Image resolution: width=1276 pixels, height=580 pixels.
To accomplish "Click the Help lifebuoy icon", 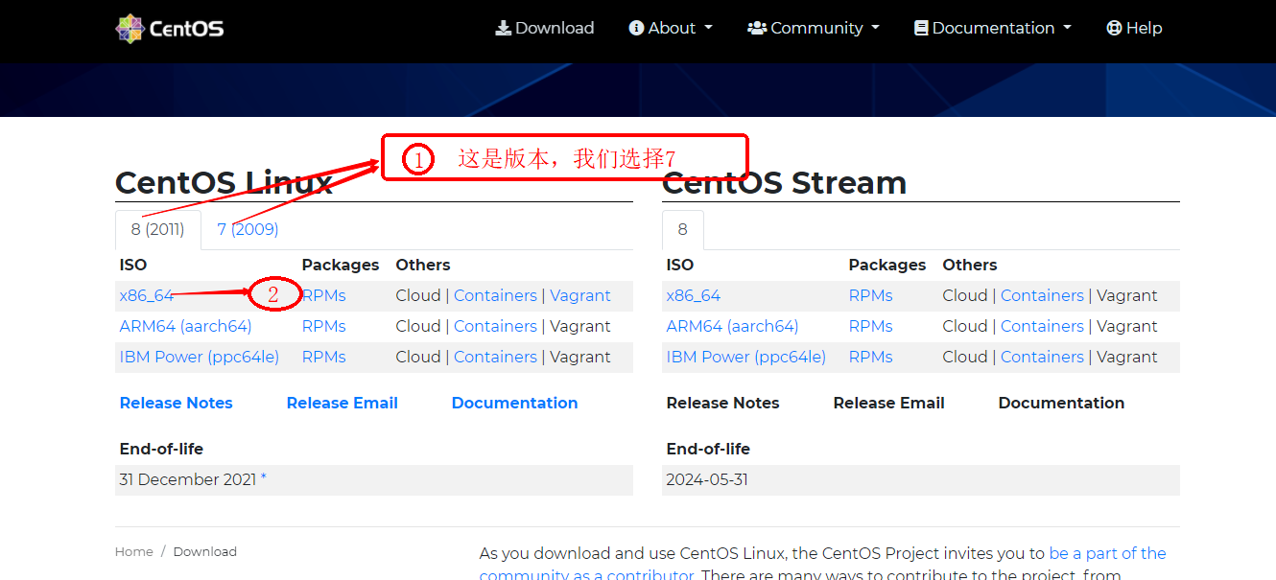I will (x=1114, y=28).
